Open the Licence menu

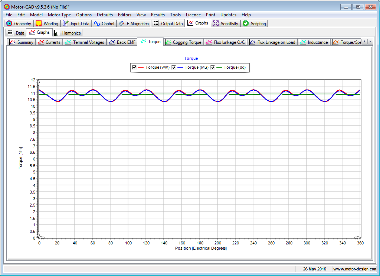point(193,15)
